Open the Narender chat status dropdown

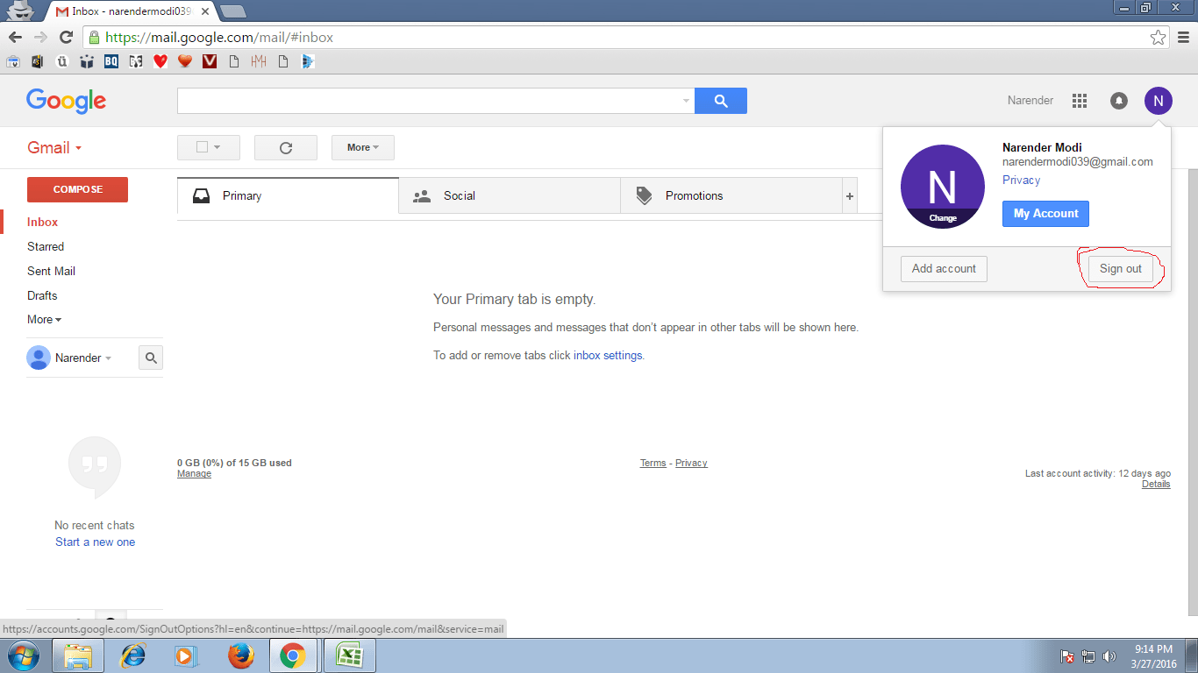[108, 358]
